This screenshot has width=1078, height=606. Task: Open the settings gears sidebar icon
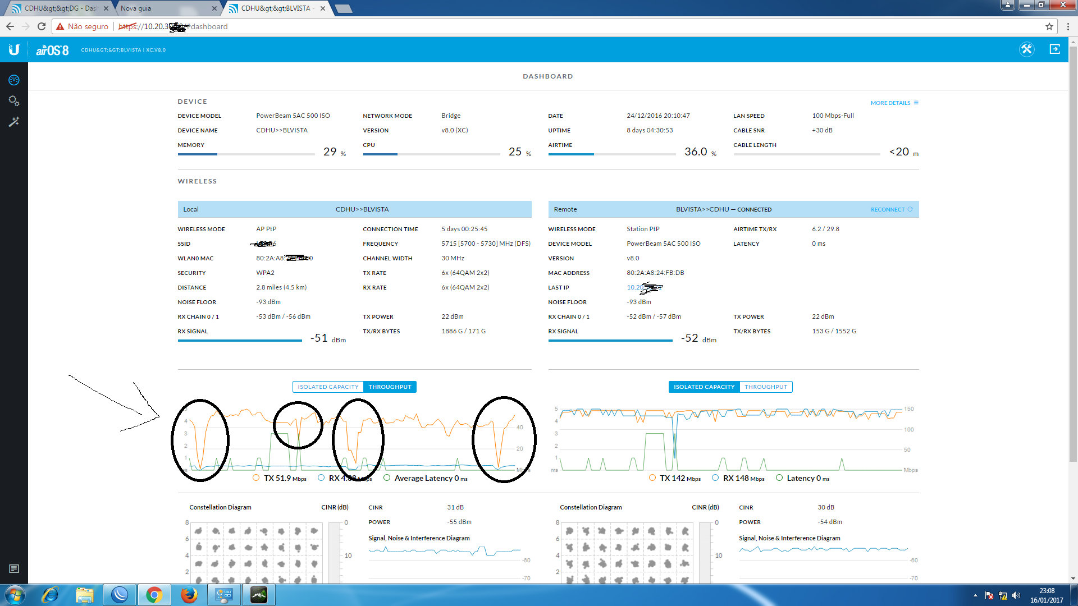pyautogui.click(x=14, y=101)
